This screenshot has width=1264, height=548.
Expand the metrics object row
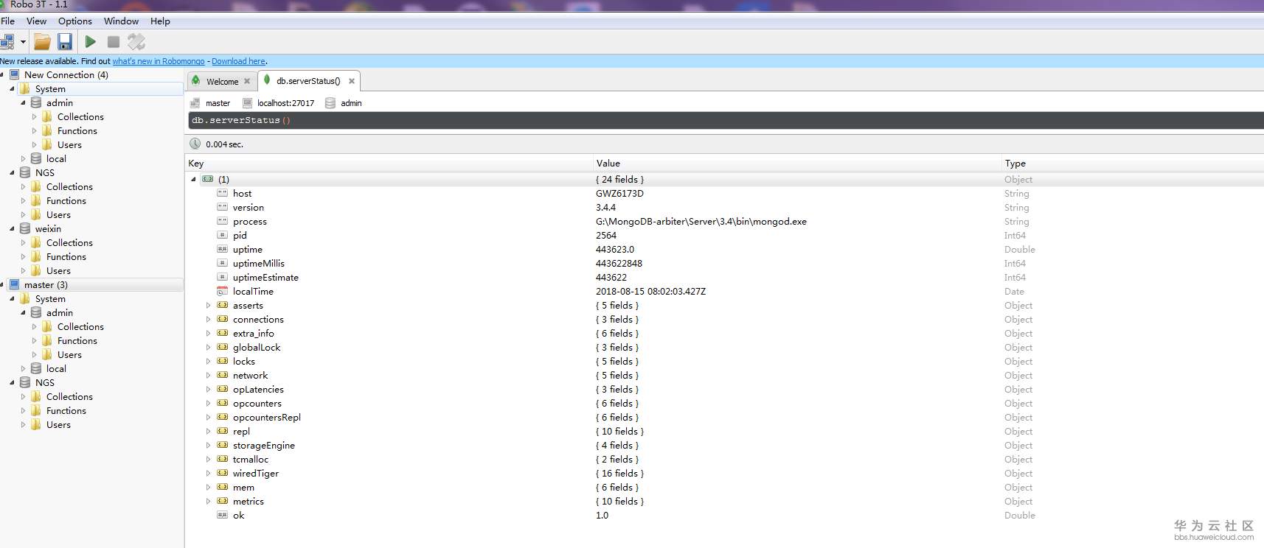point(208,501)
